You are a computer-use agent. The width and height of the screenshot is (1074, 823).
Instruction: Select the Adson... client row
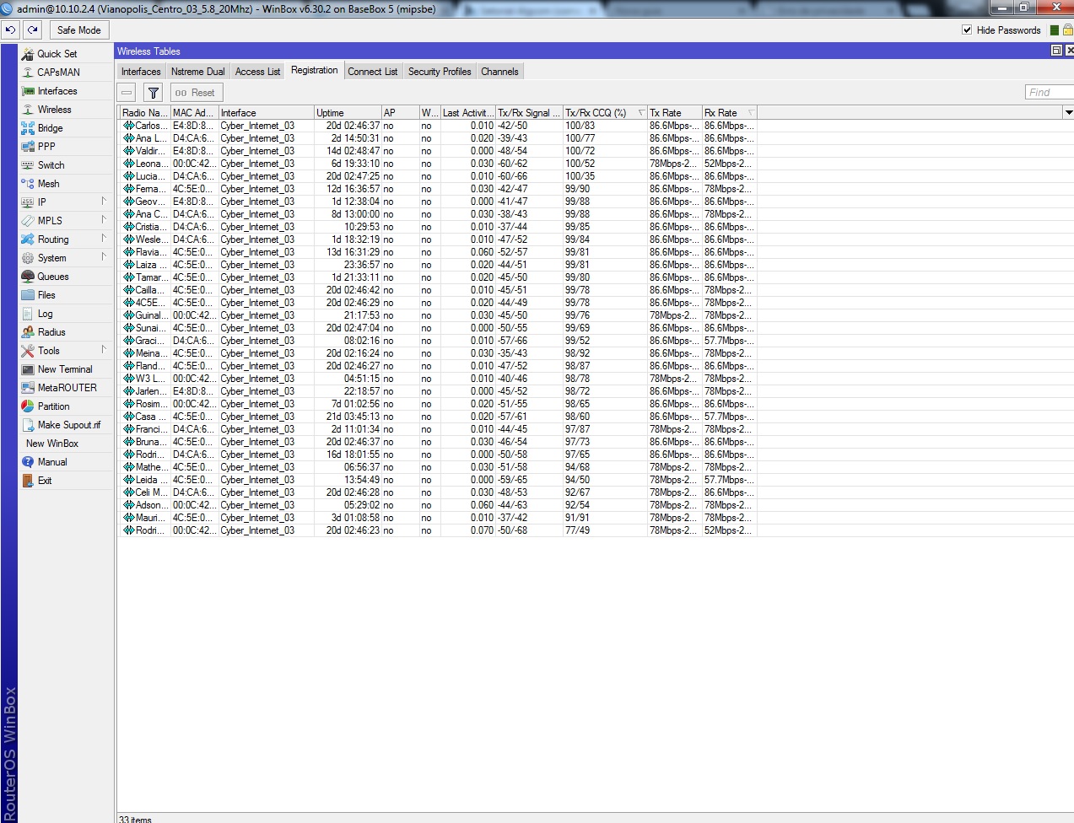click(438, 505)
